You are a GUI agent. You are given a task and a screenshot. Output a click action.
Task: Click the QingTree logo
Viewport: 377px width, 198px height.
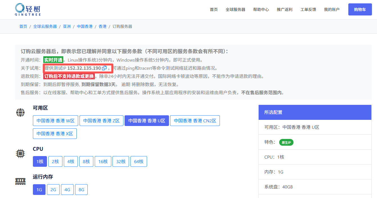point(28,10)
